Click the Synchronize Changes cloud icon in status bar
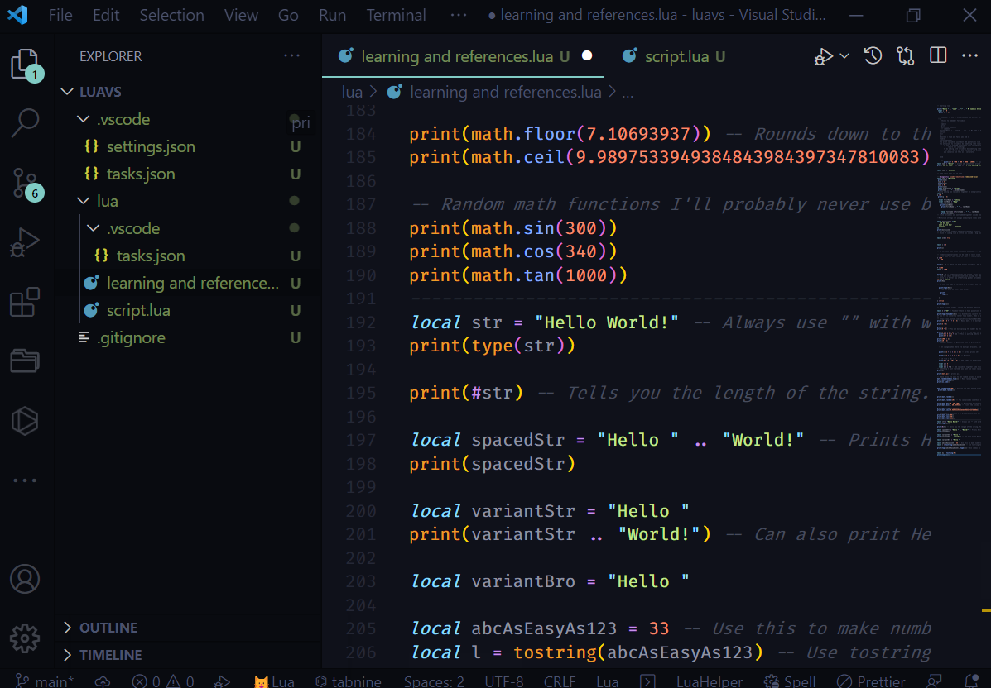The width and height of the screenshot is (991, 688). pyautogui.click(x=103, y=681)
